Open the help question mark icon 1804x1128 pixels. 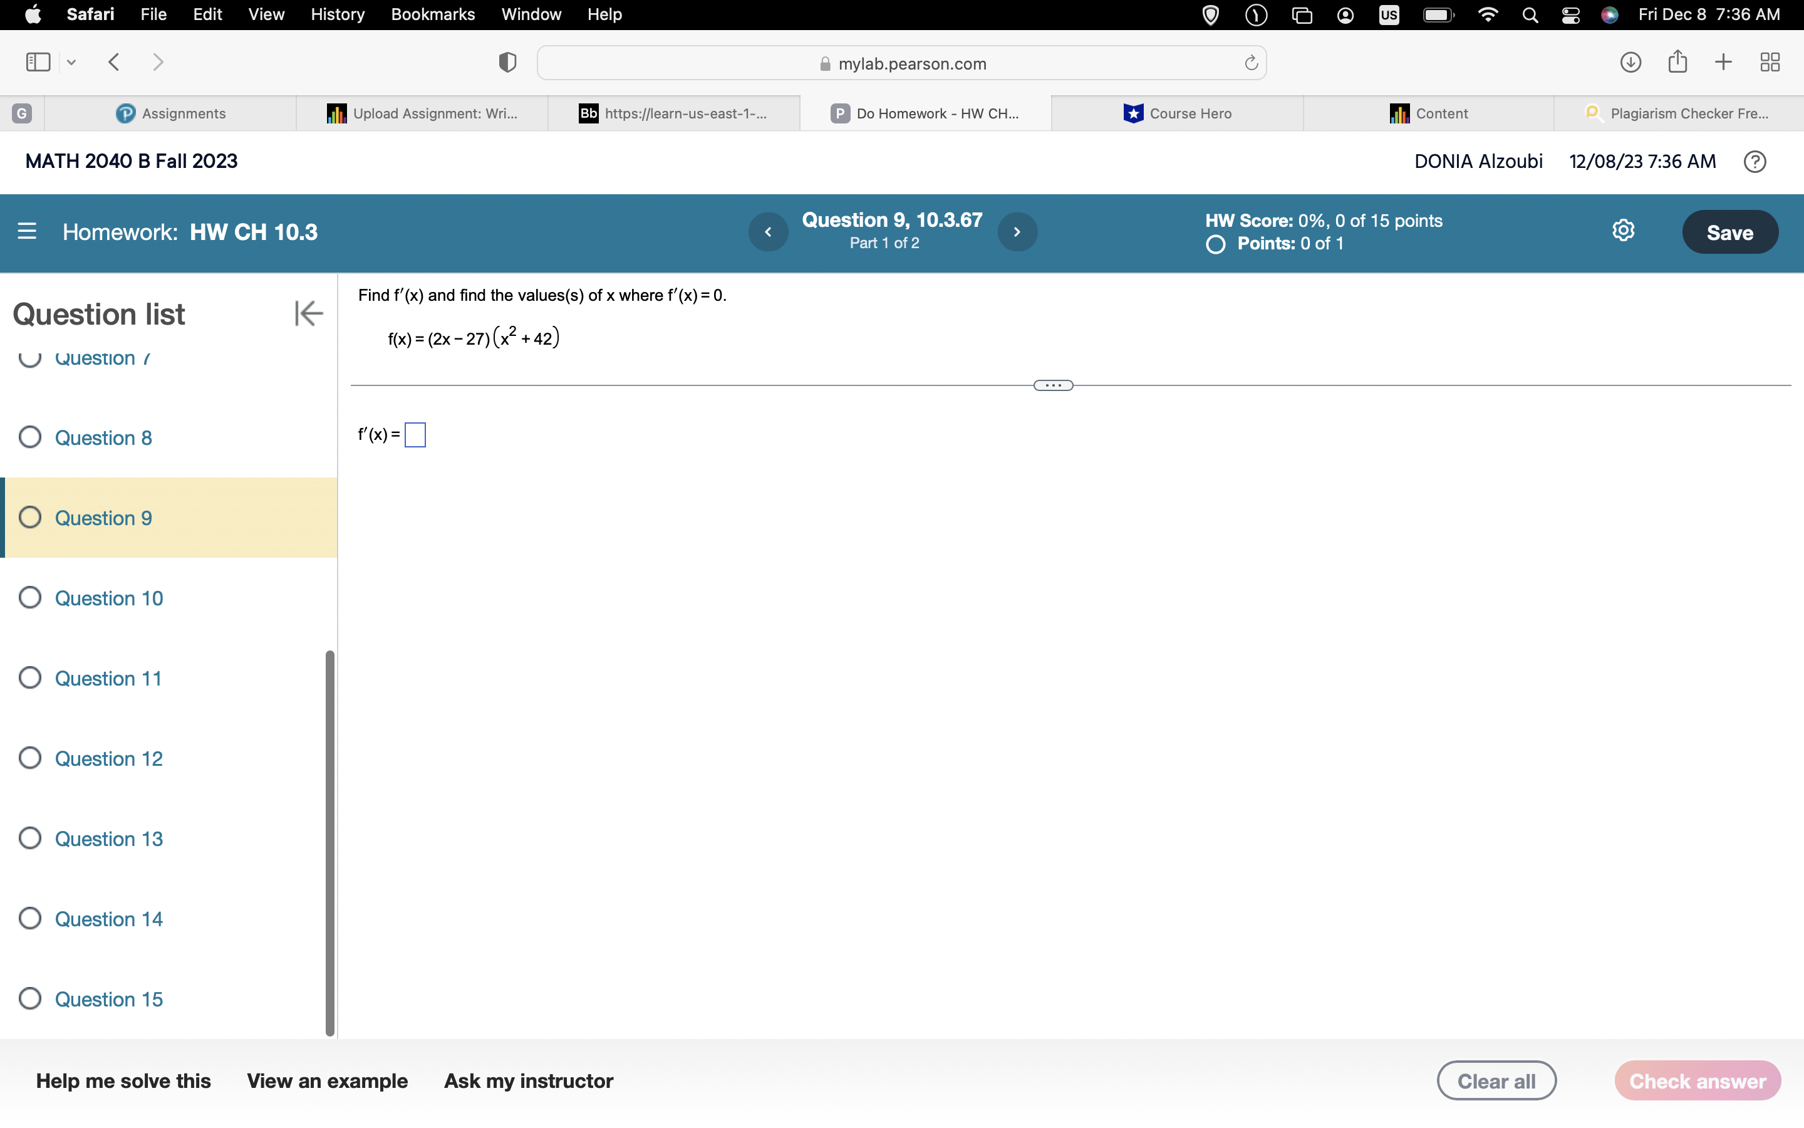click(1754, 162)
